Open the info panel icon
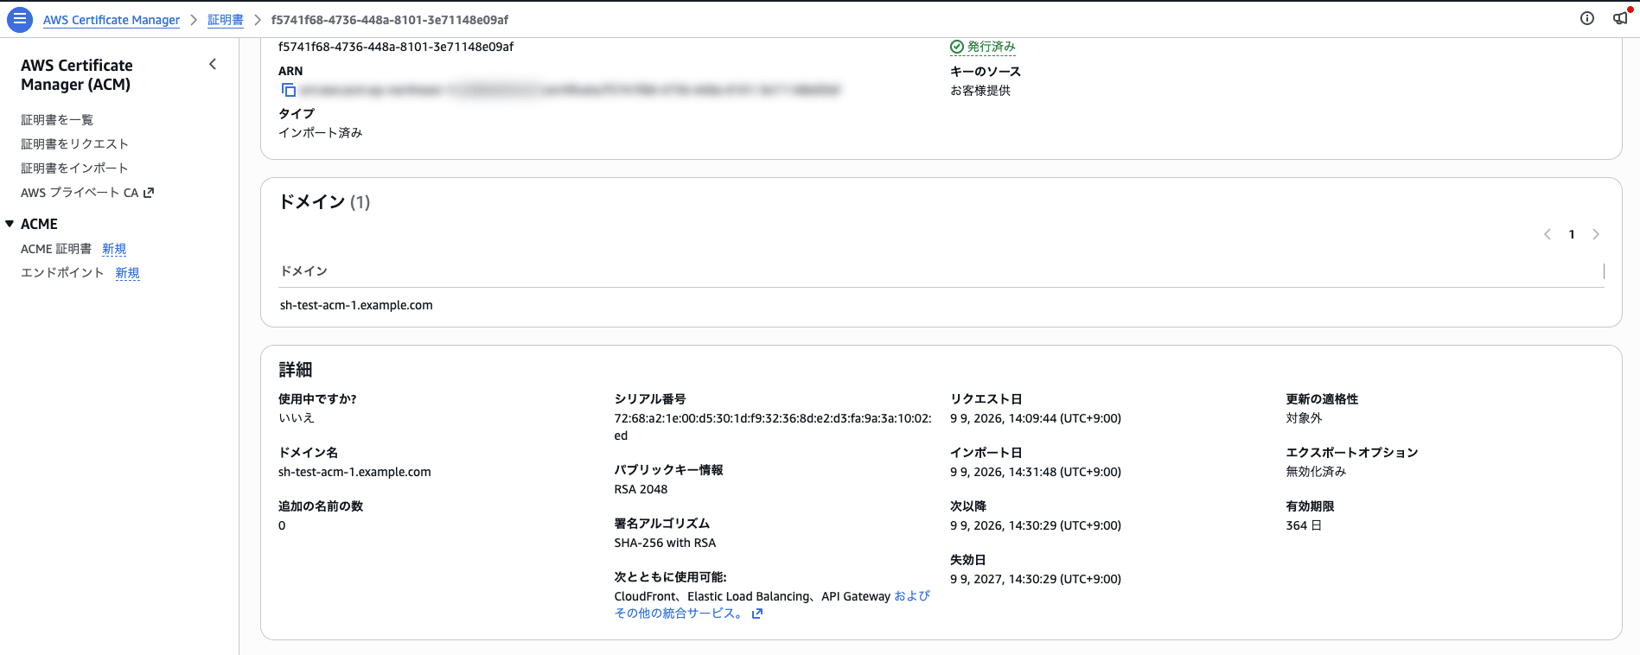The image size is (1640, 655). coord(1587,18)
